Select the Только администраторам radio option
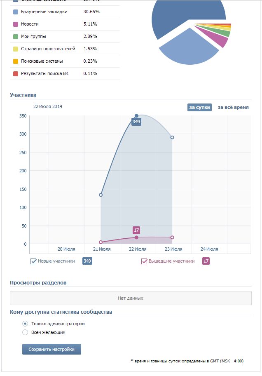 [x=25, y=324]
